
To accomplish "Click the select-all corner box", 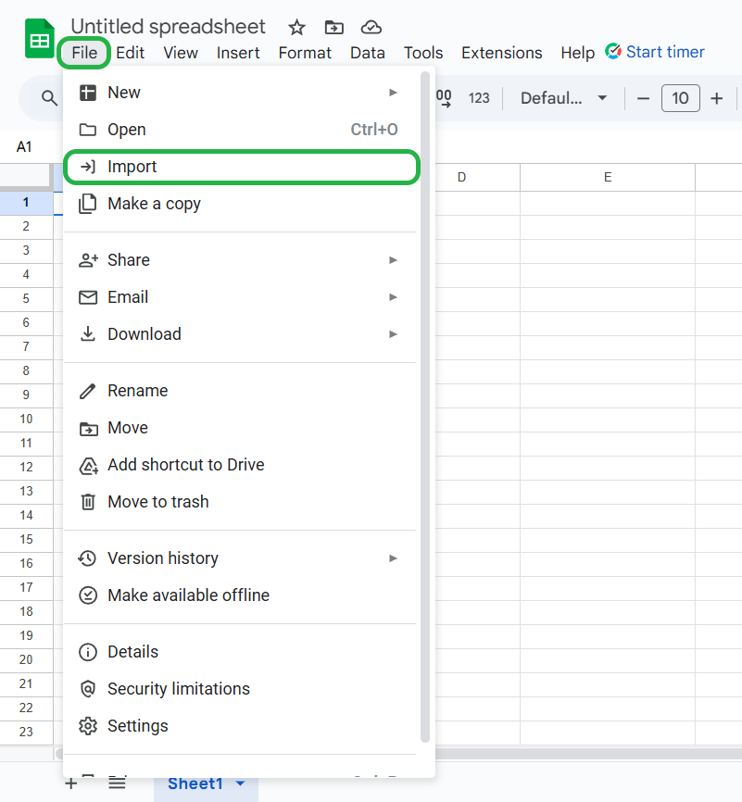I will click(x=27, y=177).
